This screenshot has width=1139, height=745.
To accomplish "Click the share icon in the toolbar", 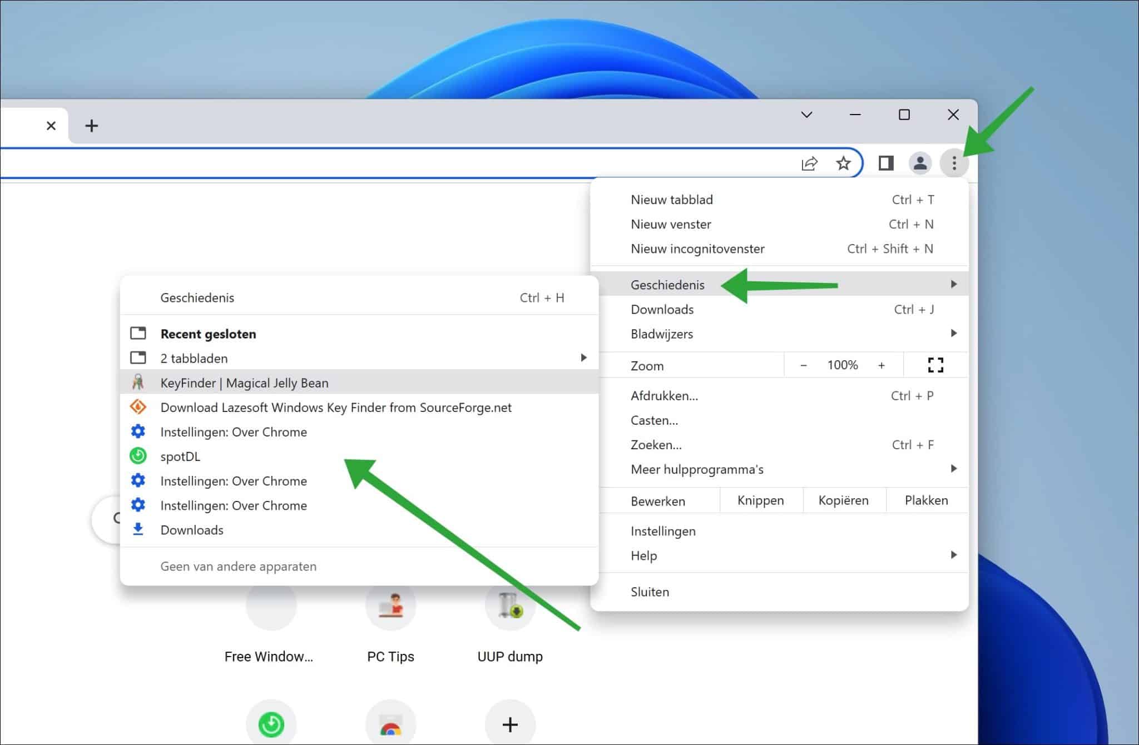I will click(810, 163).
